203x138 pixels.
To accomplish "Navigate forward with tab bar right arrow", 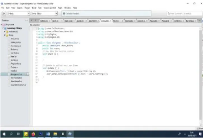I will tap(36, 20).
